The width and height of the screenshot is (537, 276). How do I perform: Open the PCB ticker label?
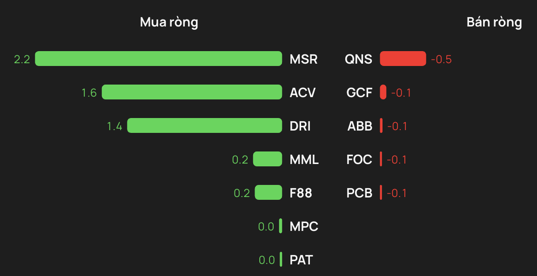click(360, 193)
